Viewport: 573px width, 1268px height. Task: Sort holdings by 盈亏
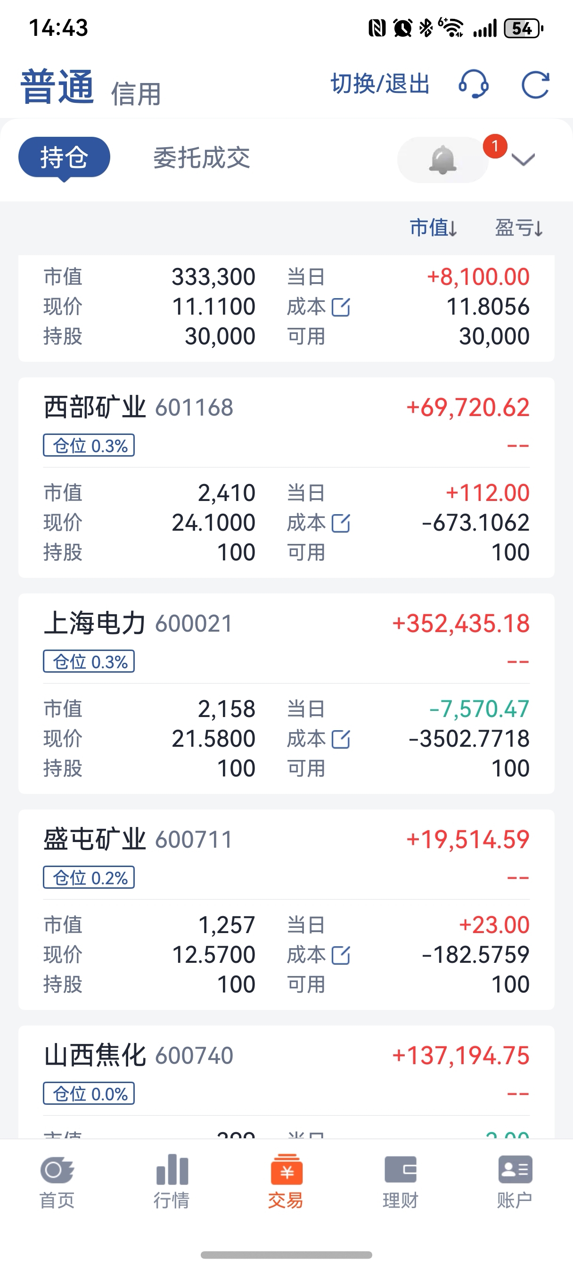(x=519, y=228)
